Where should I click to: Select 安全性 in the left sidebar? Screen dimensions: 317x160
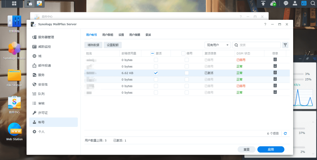pyautogui.click(x=43, y=84)
